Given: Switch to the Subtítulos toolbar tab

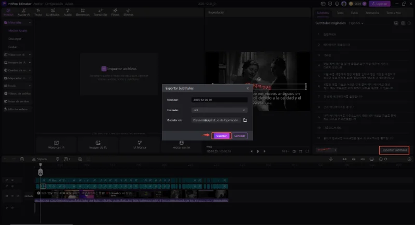Looking at the screenshot, I should [x=52, y=12].
